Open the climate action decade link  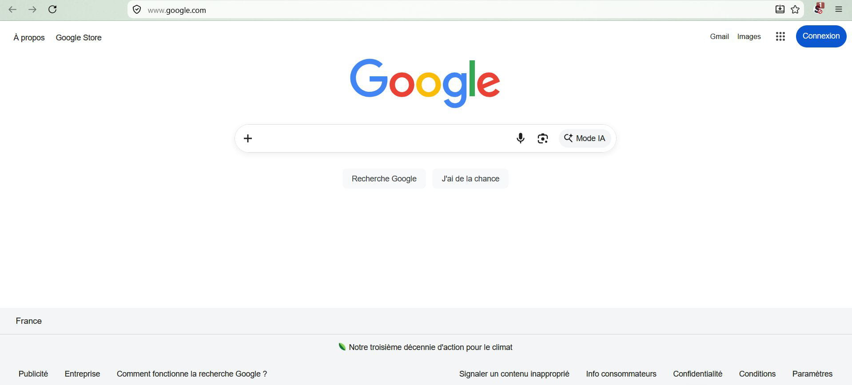430,347
